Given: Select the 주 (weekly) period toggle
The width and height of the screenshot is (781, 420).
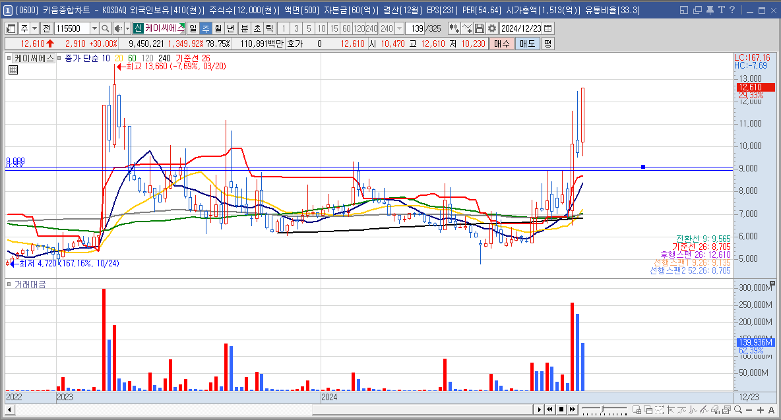Looking at the screenshot, I should (x=206, y=28).
